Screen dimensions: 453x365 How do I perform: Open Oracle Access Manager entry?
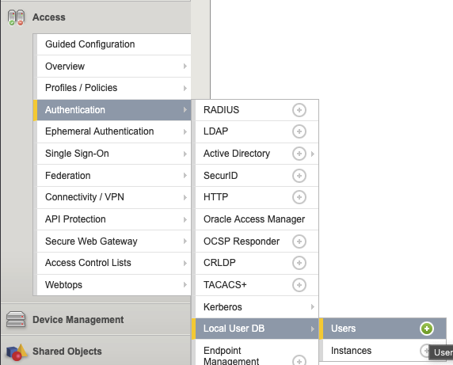click(257, 219)
